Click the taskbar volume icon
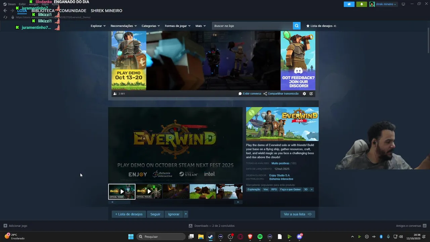This screenshot has height=242, width=430. point(401,237)
